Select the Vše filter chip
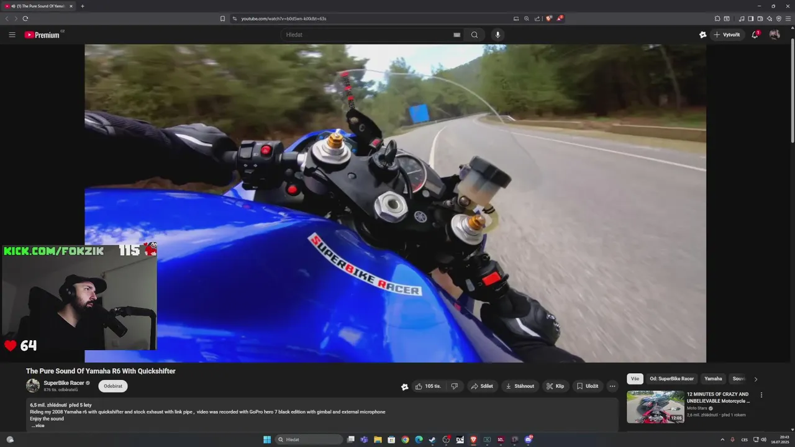 tap(635, 379)
